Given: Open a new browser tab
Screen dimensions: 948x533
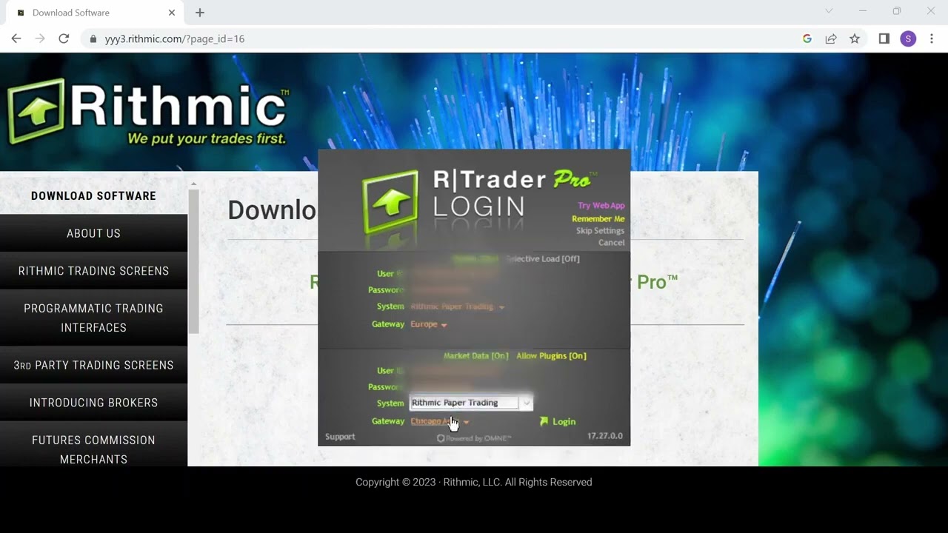Looking at the screenshot, I should point(200,13).
